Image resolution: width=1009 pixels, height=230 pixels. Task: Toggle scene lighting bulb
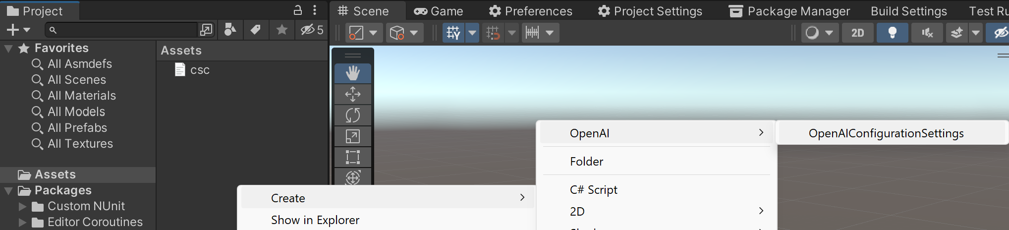click(893, 33)
